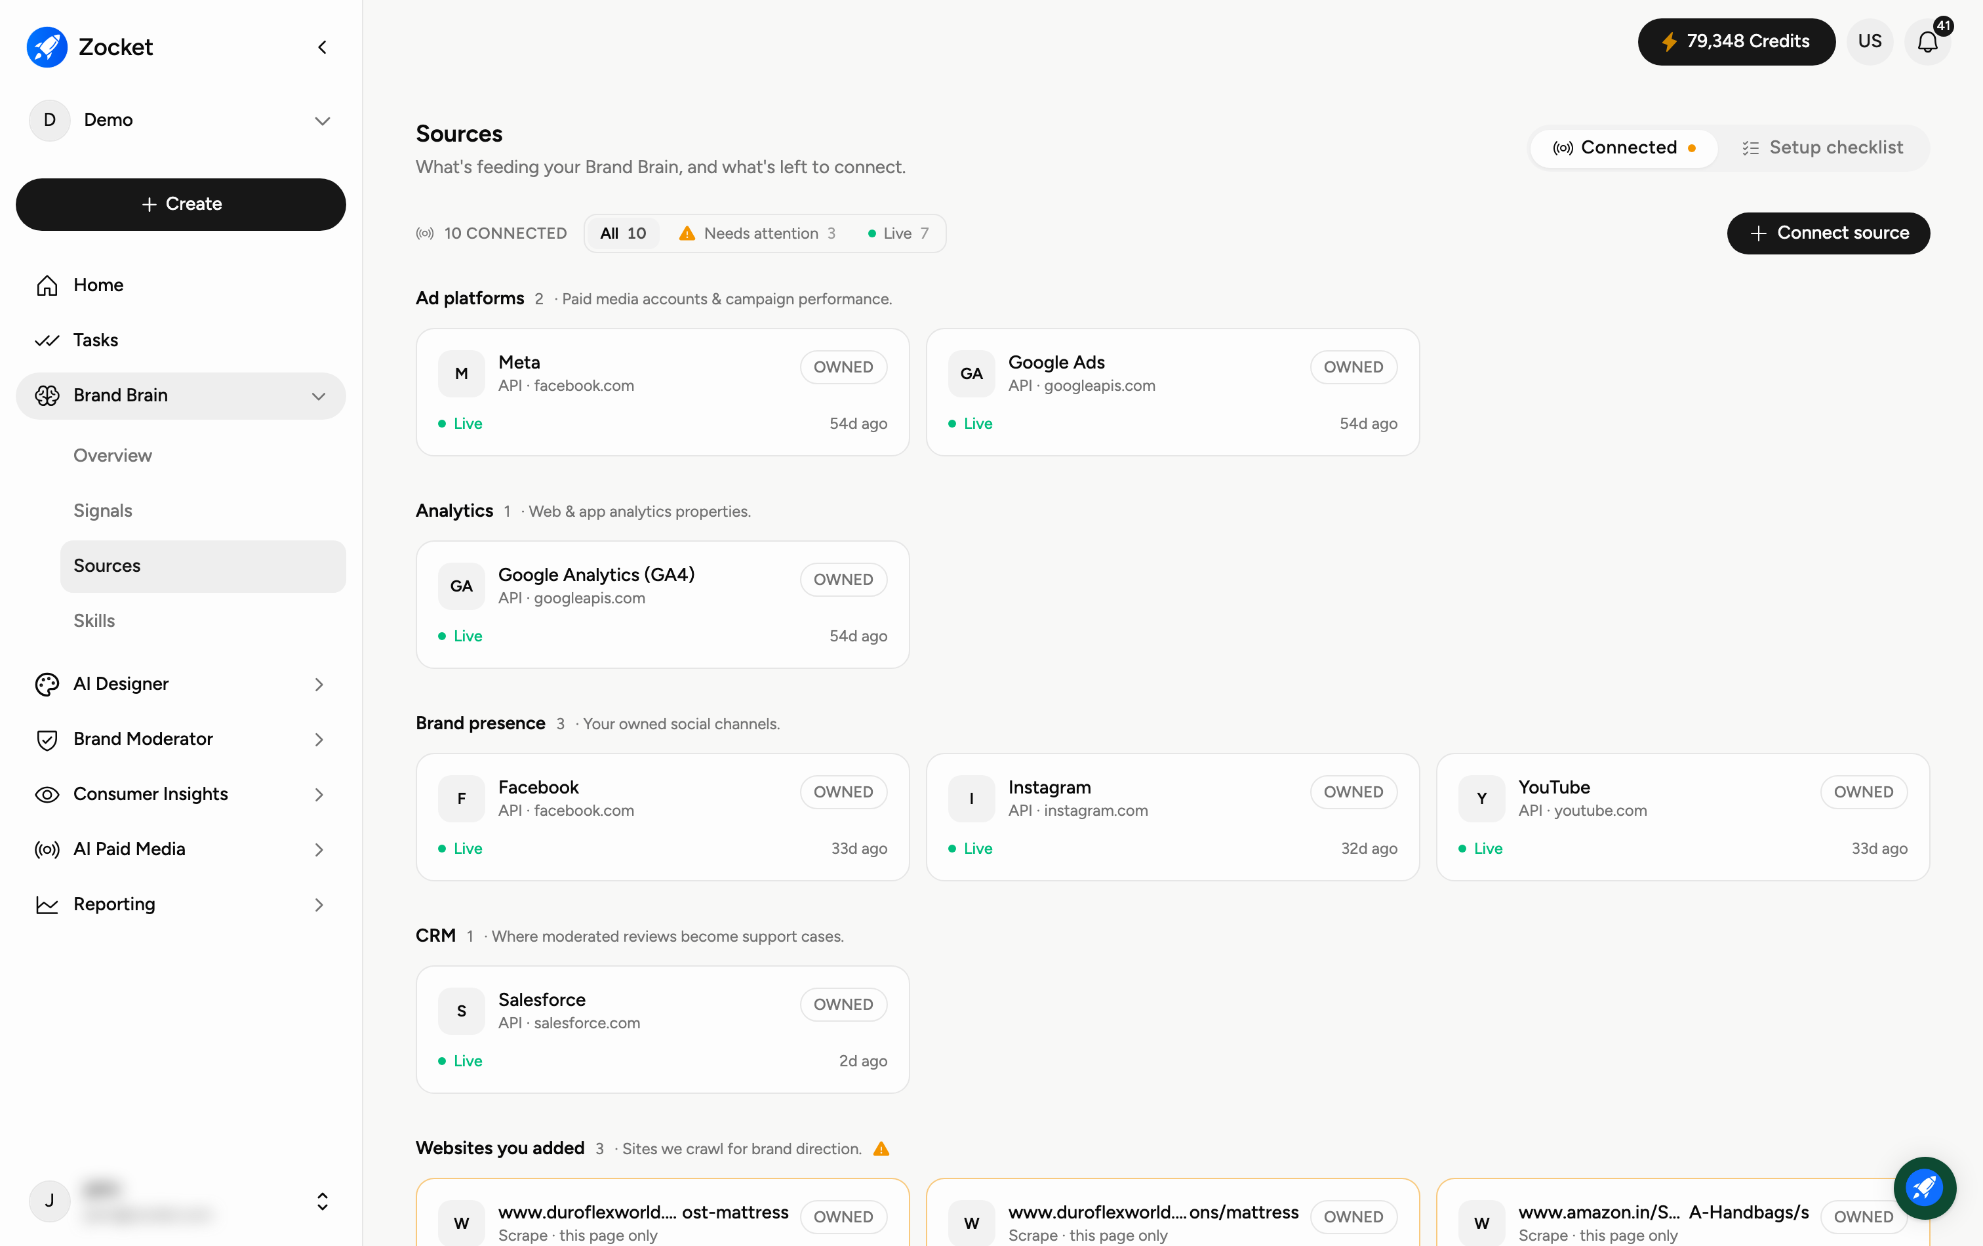Go to Tasks in the sidebar
Image resolution: width=1983 pixels, height=1246 pixels.
(180, 340)
